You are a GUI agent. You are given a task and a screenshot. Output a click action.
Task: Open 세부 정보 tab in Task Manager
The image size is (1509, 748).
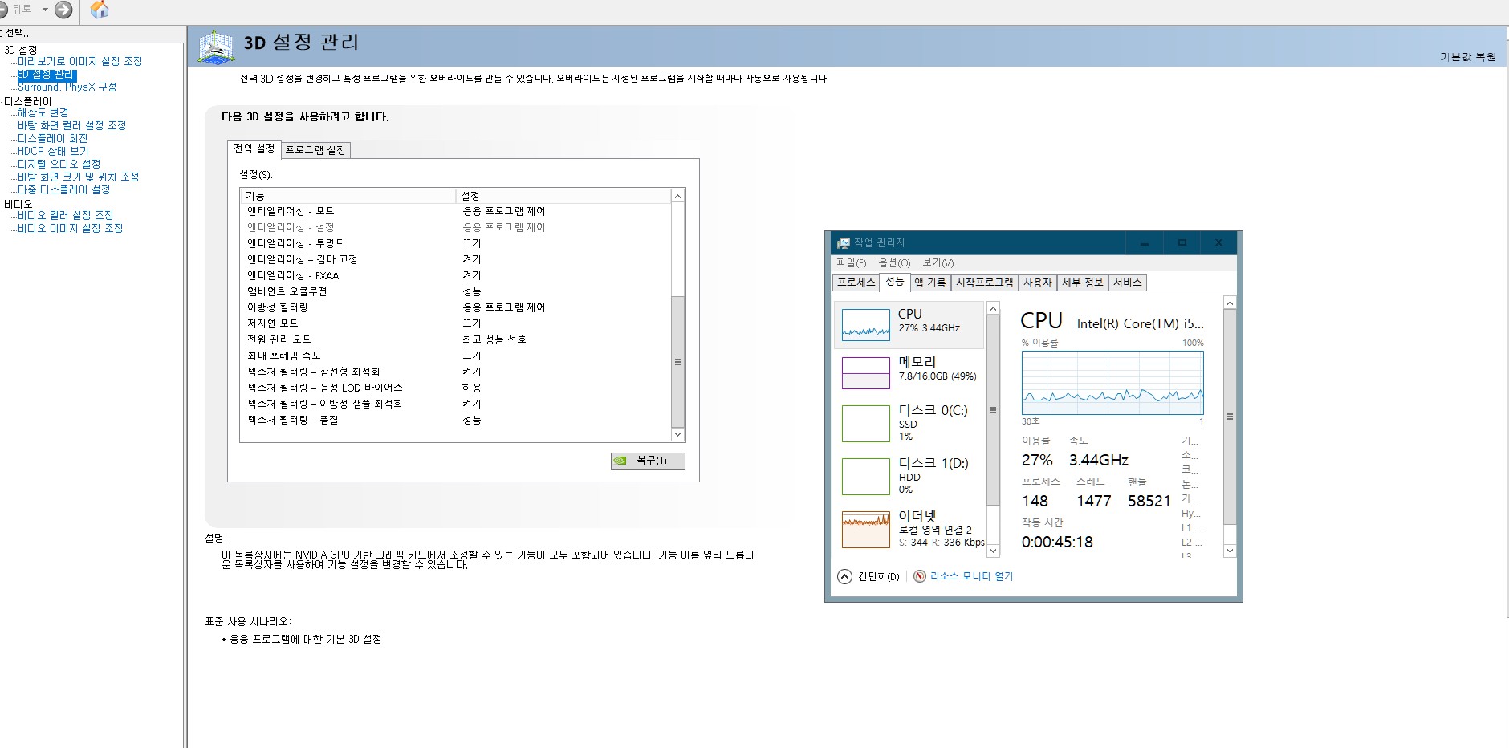pos(1083,283)
